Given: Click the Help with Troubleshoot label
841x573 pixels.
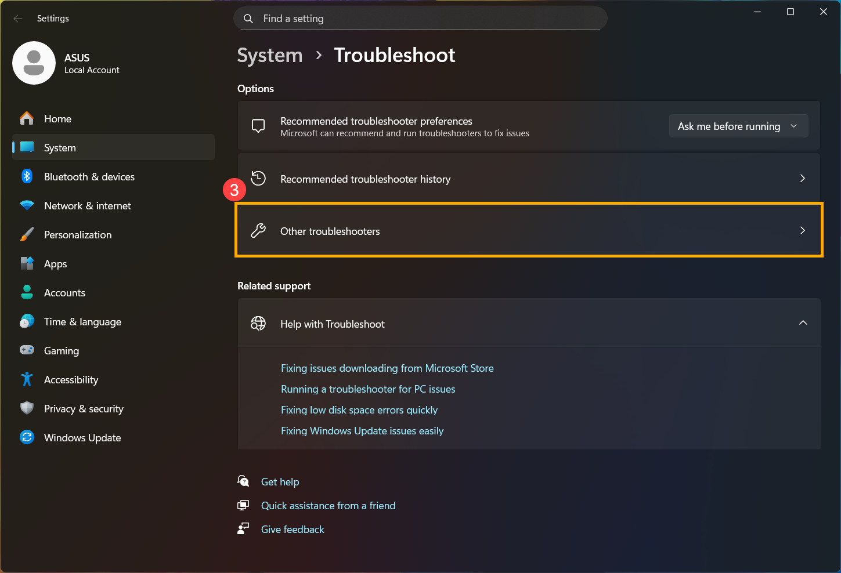Looking at the screenshot, I should (x=333, y=324).
